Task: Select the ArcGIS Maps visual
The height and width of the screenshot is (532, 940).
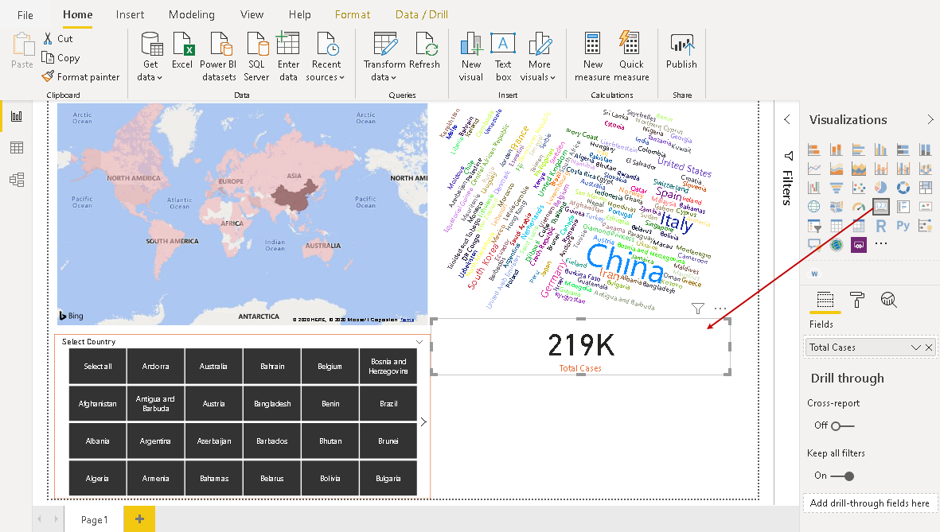Action: pyautogui.click(x=837, y=244)
